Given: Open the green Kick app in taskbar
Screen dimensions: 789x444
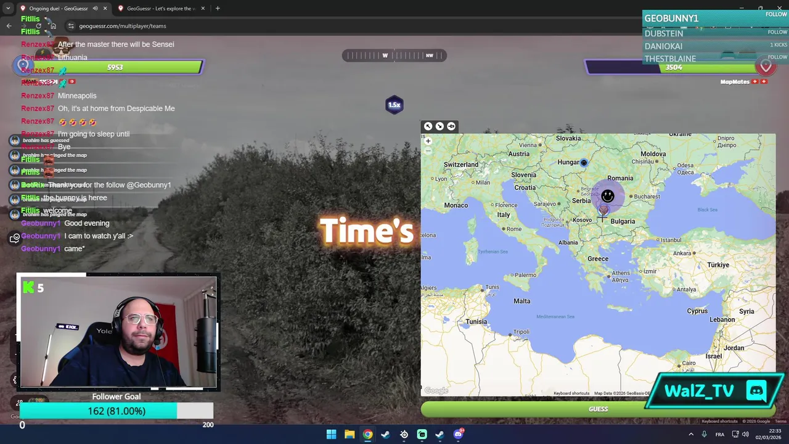Looking at the screenshot, I should 422,434.
